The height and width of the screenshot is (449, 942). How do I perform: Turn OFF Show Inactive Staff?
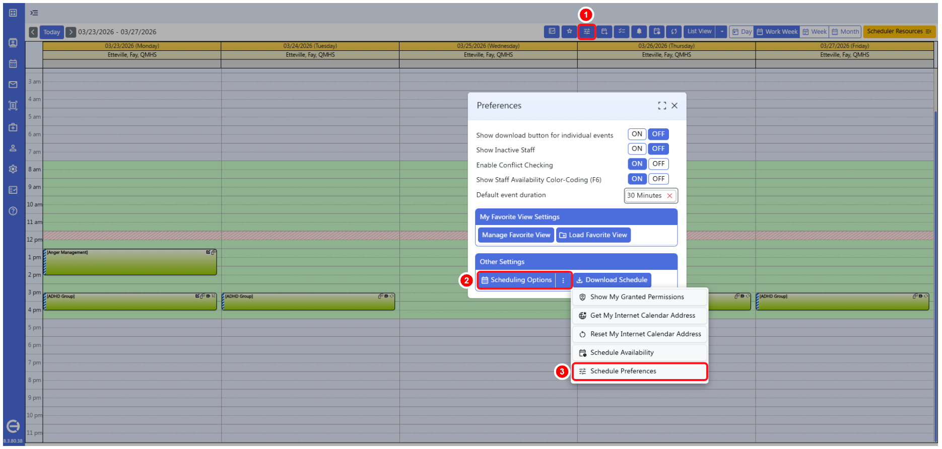click(658, 149)
